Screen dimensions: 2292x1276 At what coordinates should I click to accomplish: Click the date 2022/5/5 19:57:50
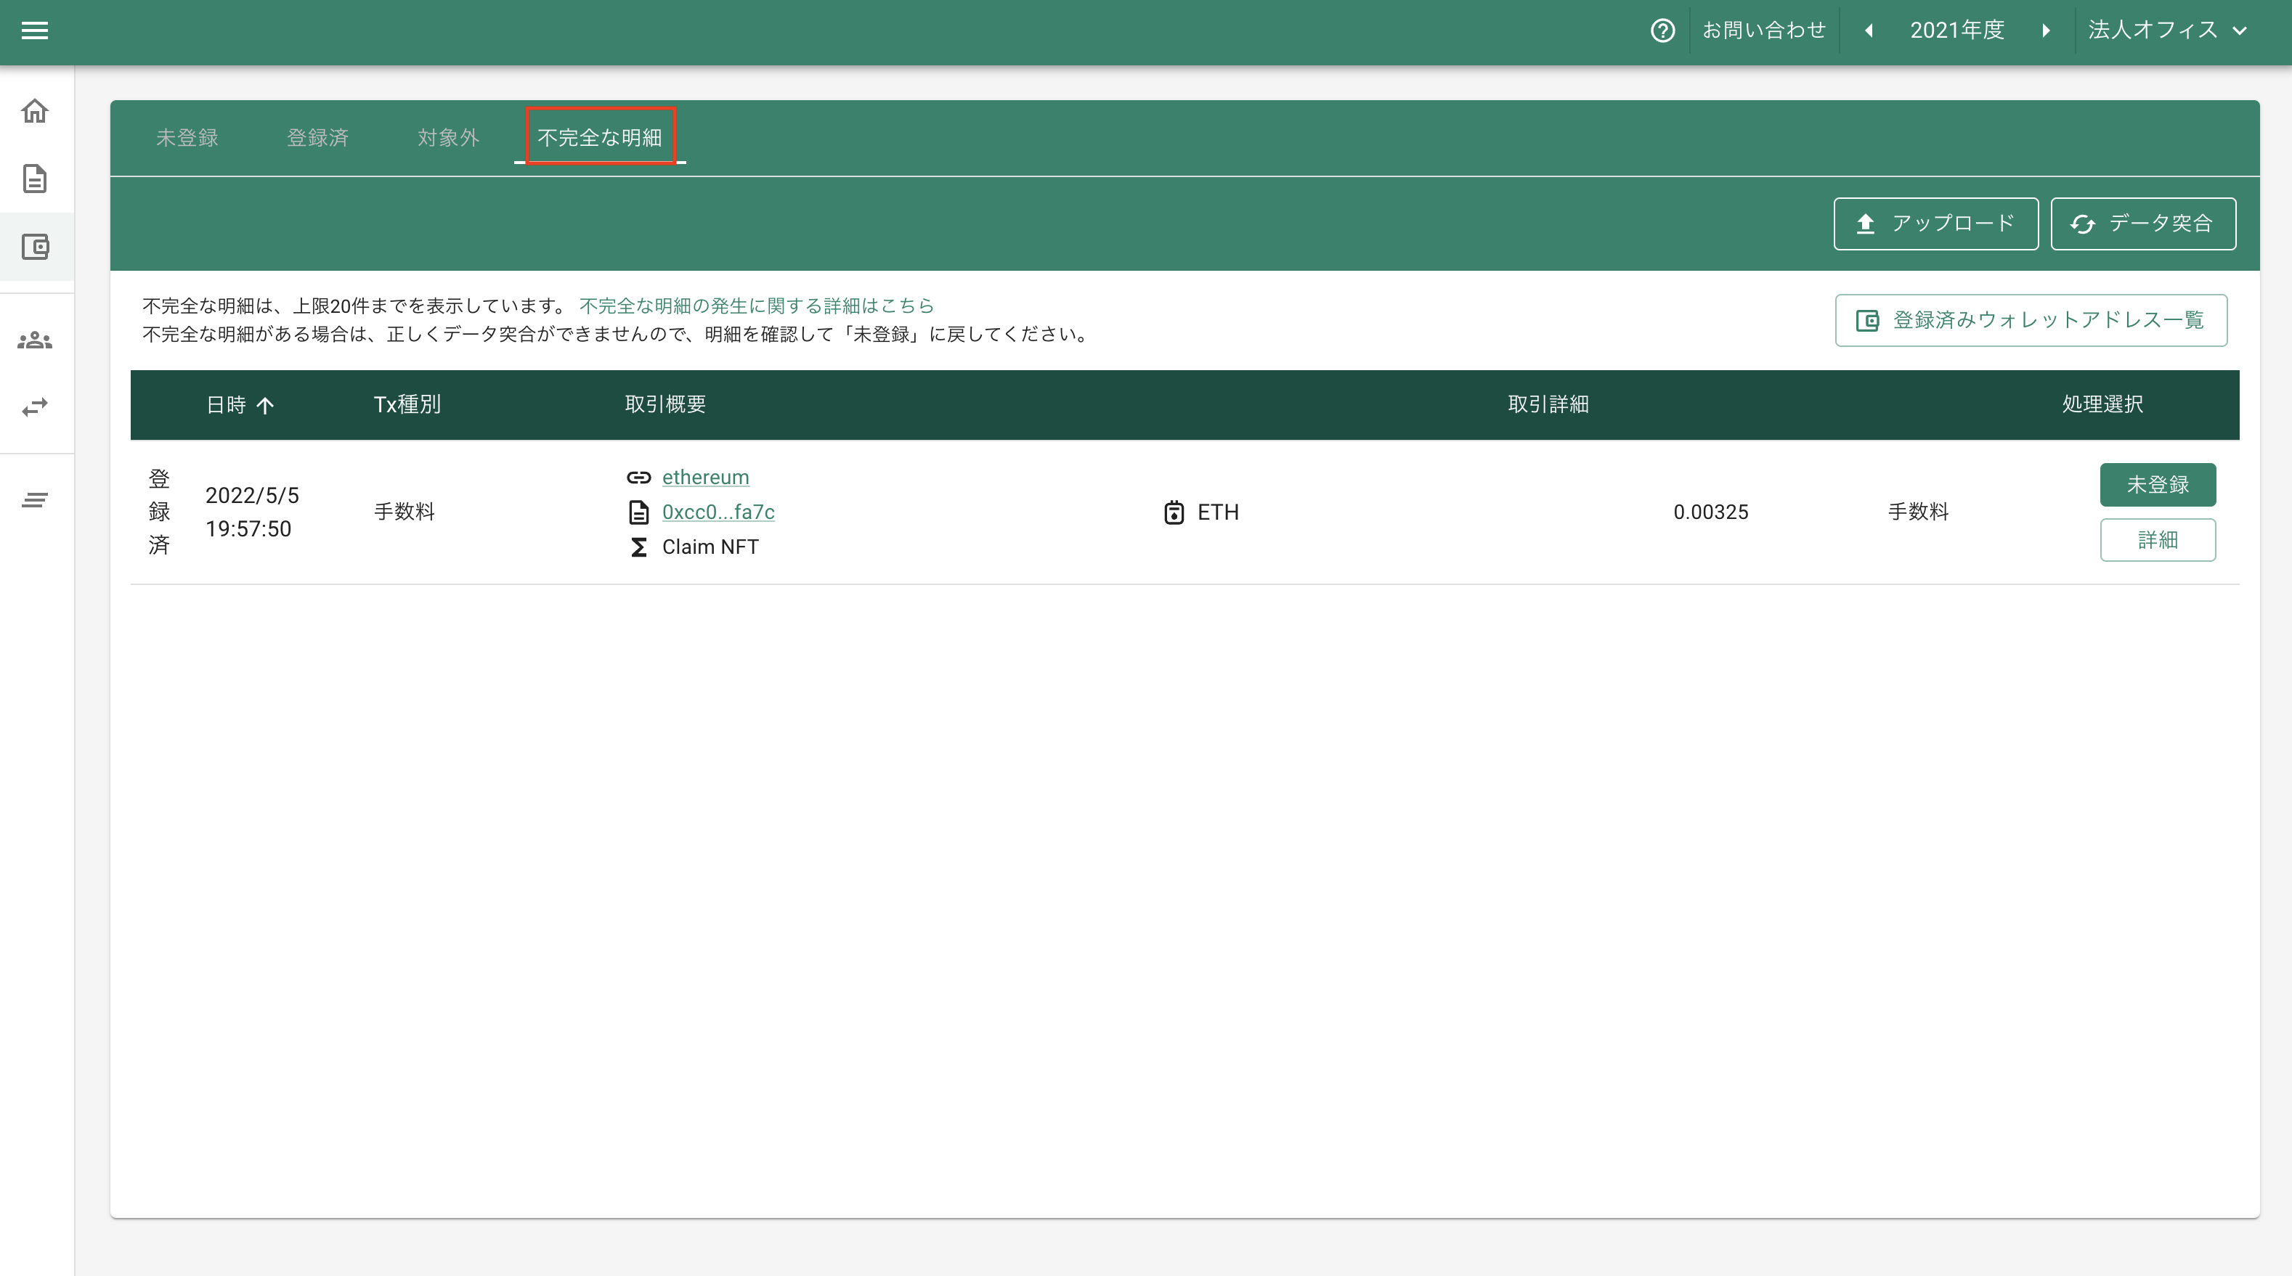[x=252, y=512]
